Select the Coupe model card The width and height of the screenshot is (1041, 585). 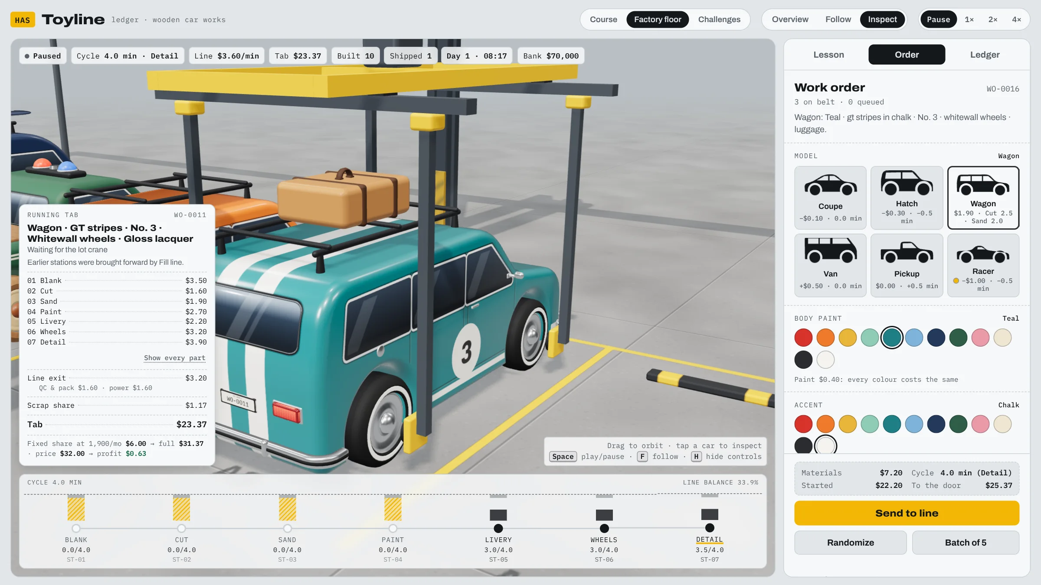(830, 198)
